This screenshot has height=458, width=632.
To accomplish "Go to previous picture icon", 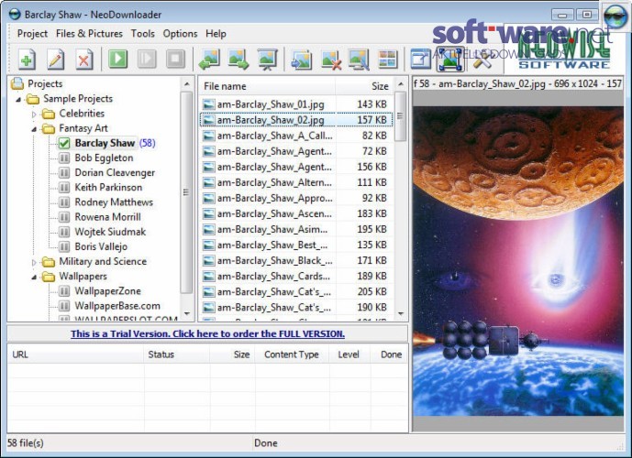I will [209, 60].
